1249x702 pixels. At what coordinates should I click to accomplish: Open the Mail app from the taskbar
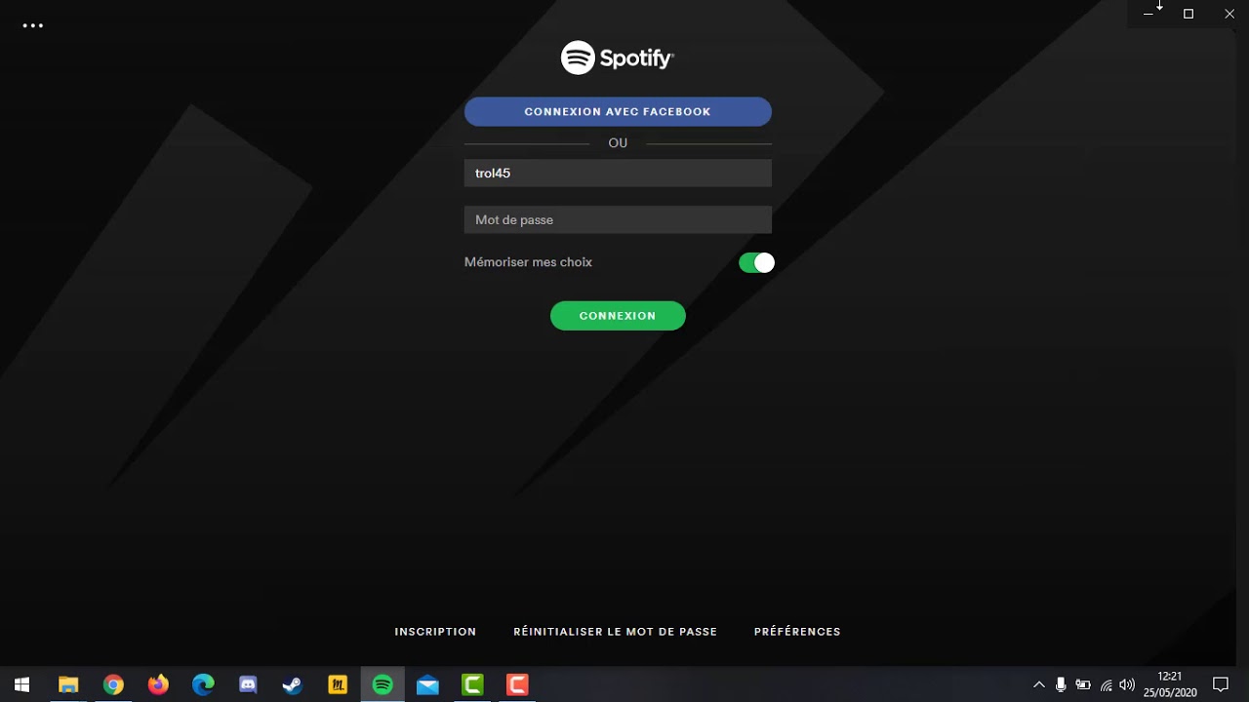[x=427, y=684]
